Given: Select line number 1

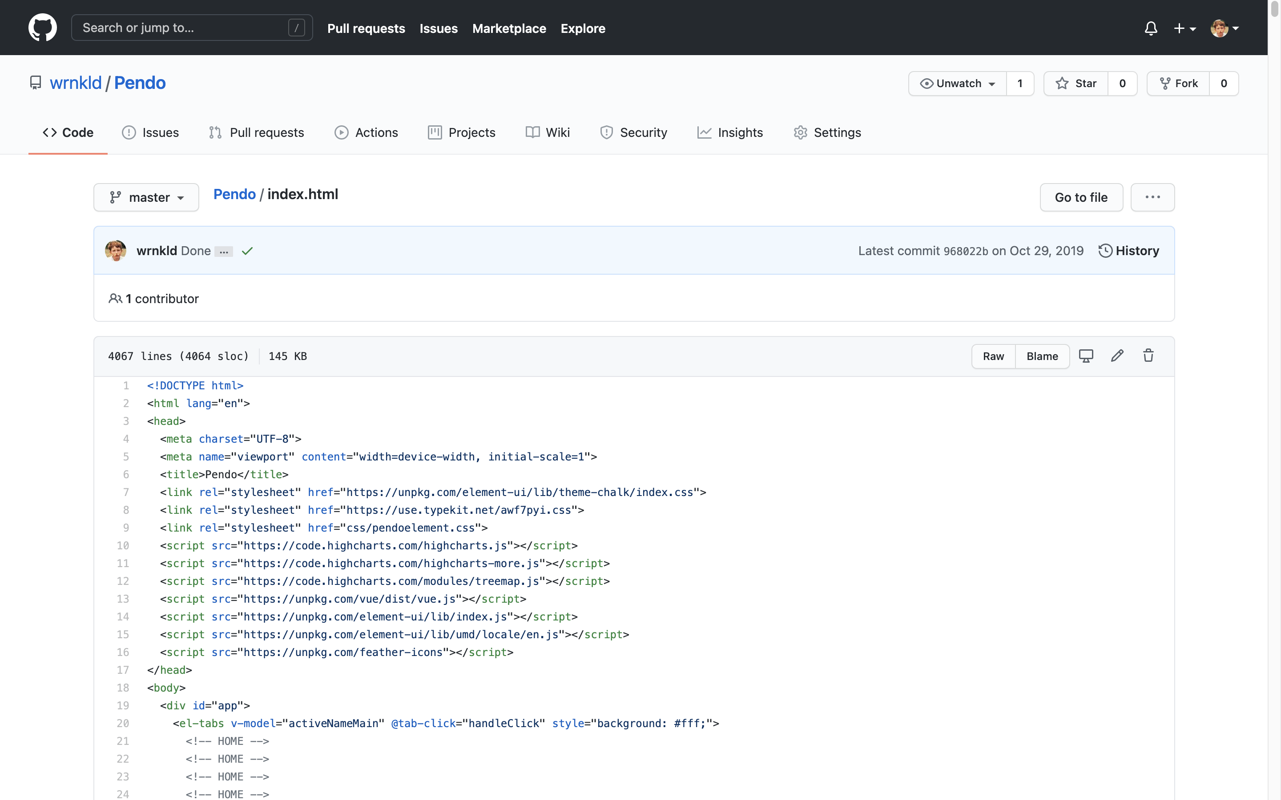Looking at the screenshot, I should point(126,386).
